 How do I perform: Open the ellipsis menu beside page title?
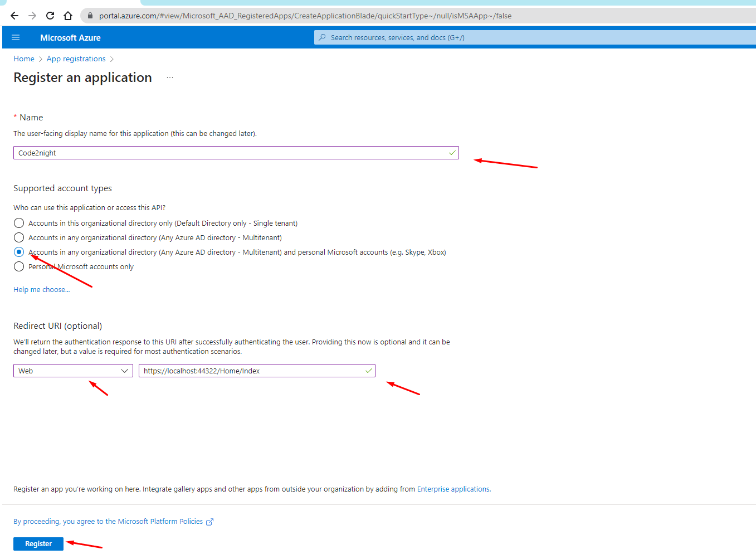click(170, 77)
